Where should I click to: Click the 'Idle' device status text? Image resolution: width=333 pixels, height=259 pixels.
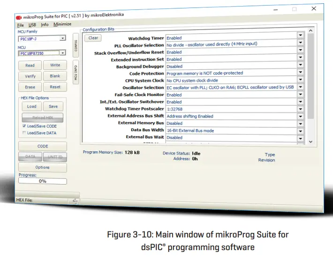coord(196,153)
